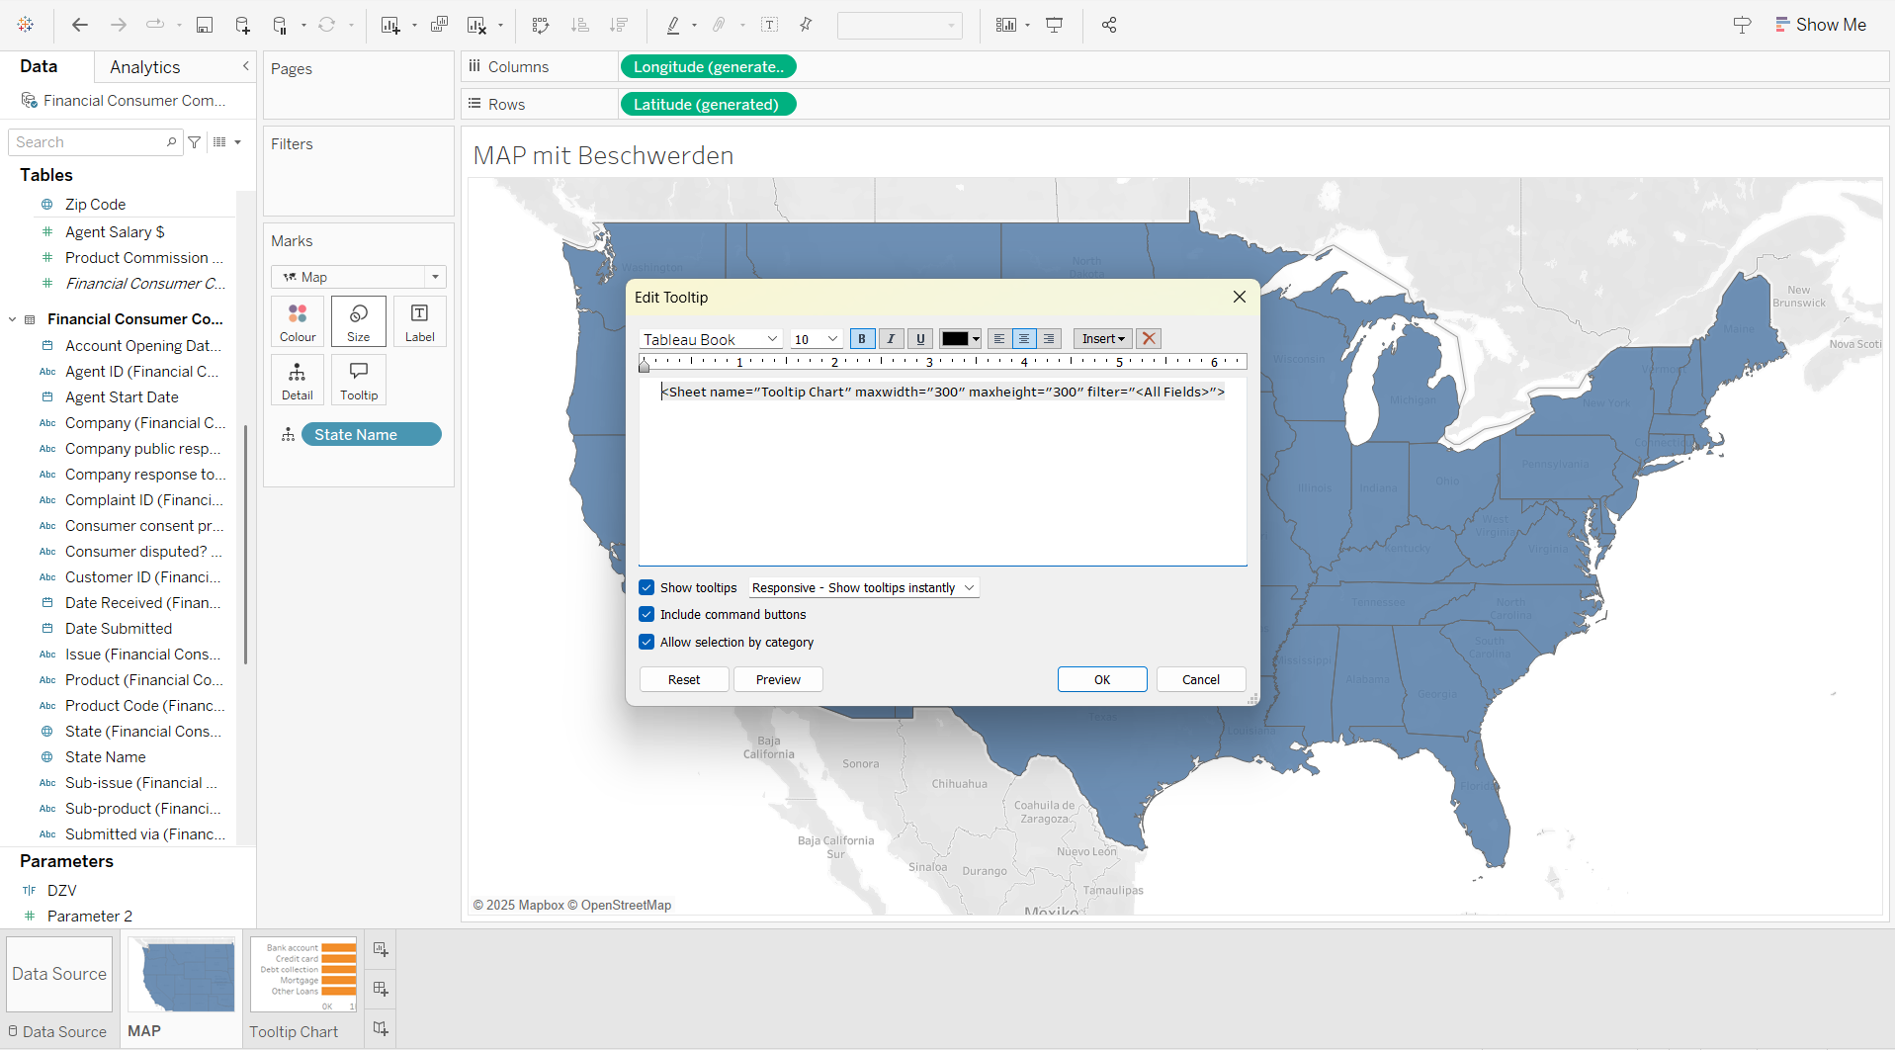
Task: Click the Swap rows and columns icon
Action: click(x=541, y=25)
